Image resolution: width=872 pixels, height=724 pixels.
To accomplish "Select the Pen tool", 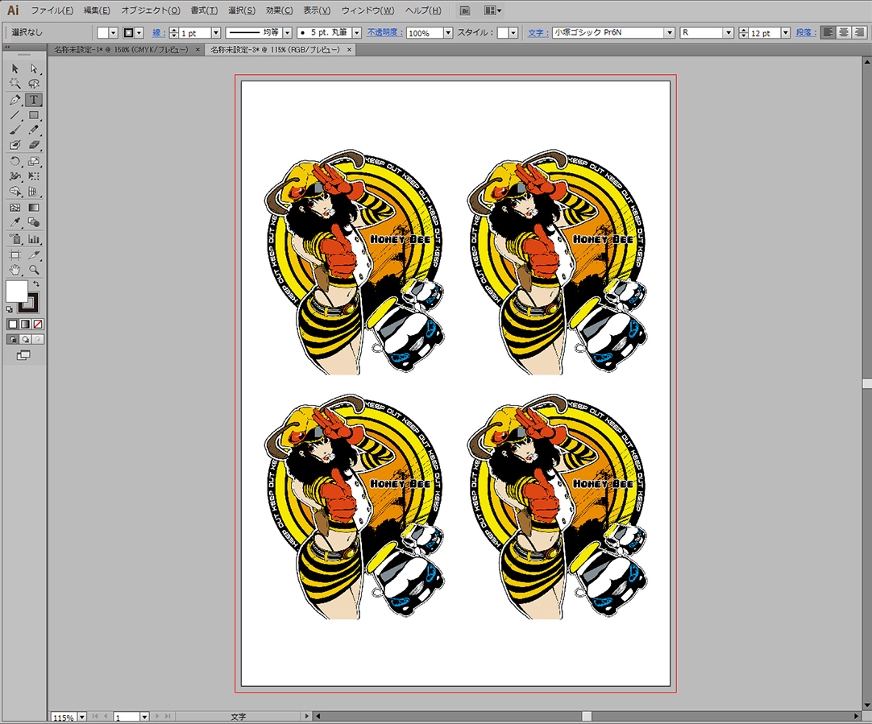I will [x=15, y=100].
